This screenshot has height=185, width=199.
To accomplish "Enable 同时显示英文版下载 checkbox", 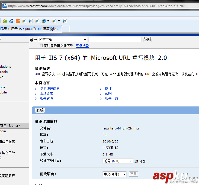I will [41, 46].
